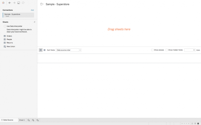Enable the Use Data Interpreter checkbox
The width and height of the screenshot is (201, 125).
coord(5,26)
